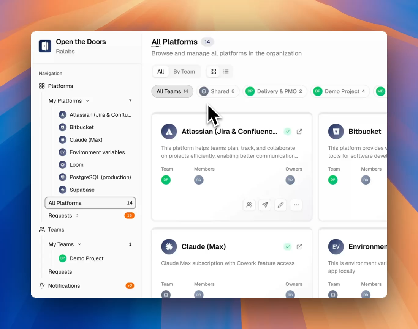Open the Bitbucket sidebar entry
The width and height of the screenshot is (418, 329).
[x=82, y=127]
